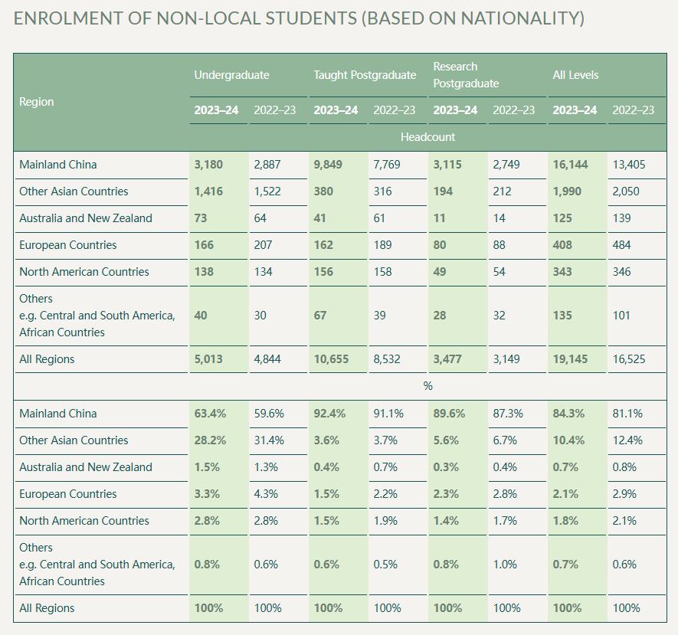Select the '89.6%' research postgraduate percentage
678x635 pixels.
tap(449, 414)
